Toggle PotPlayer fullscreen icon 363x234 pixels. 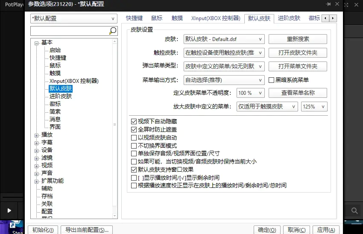[x=346, y=5]
